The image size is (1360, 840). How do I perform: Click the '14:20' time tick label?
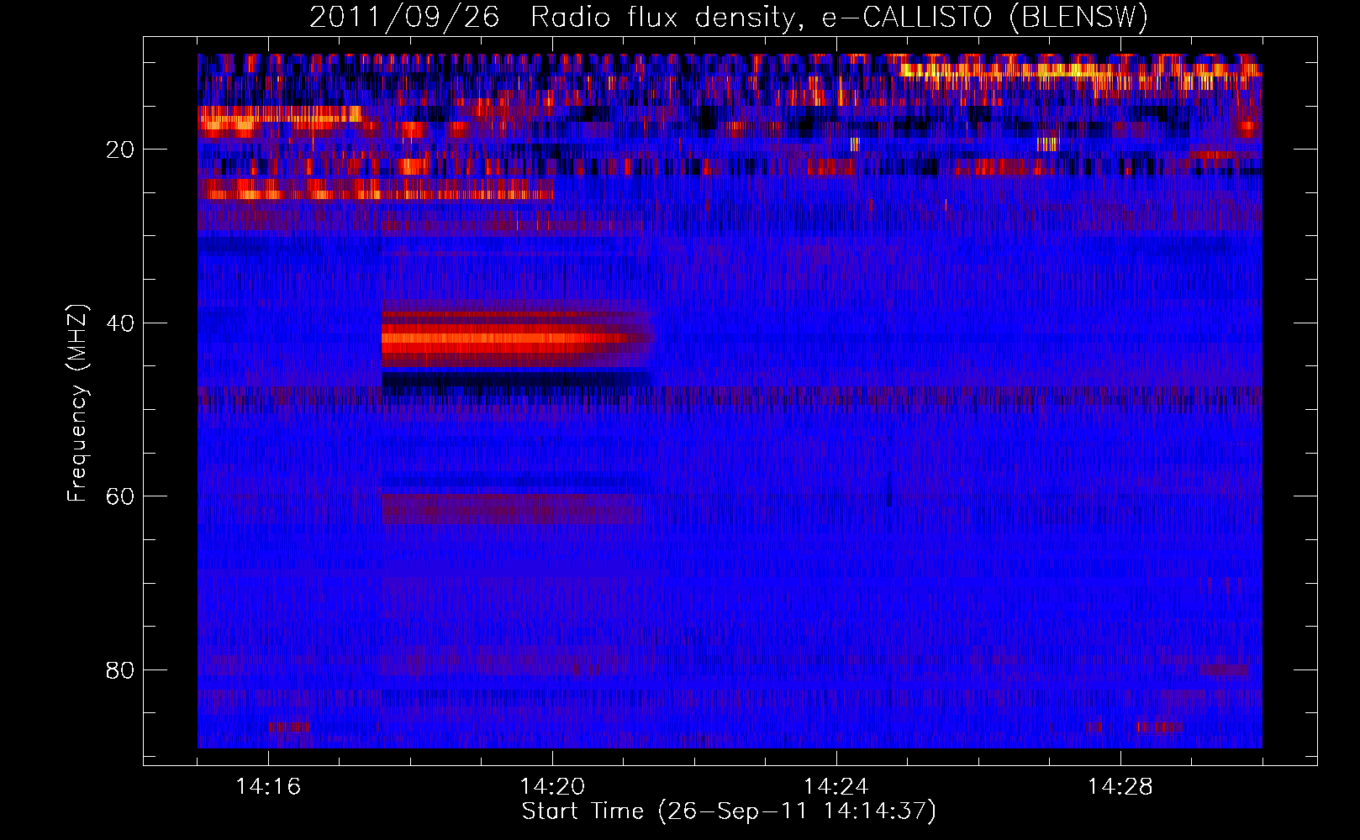(x=552, y=787)
